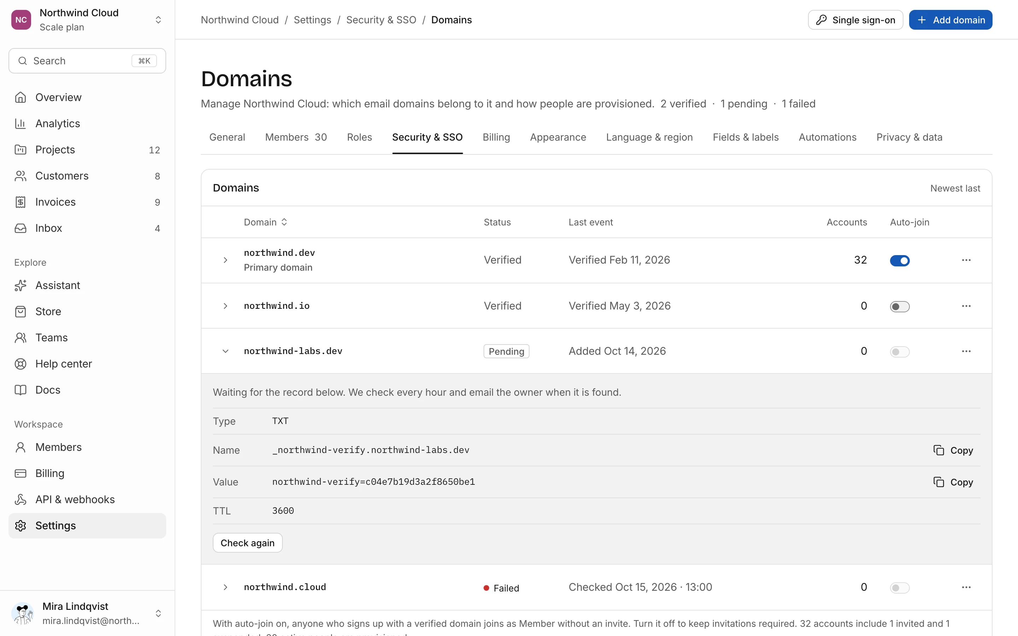Open Inbox via its tray icon
Image resolution: width=1018 pixels, height=636 pixels.
point(20,228)
